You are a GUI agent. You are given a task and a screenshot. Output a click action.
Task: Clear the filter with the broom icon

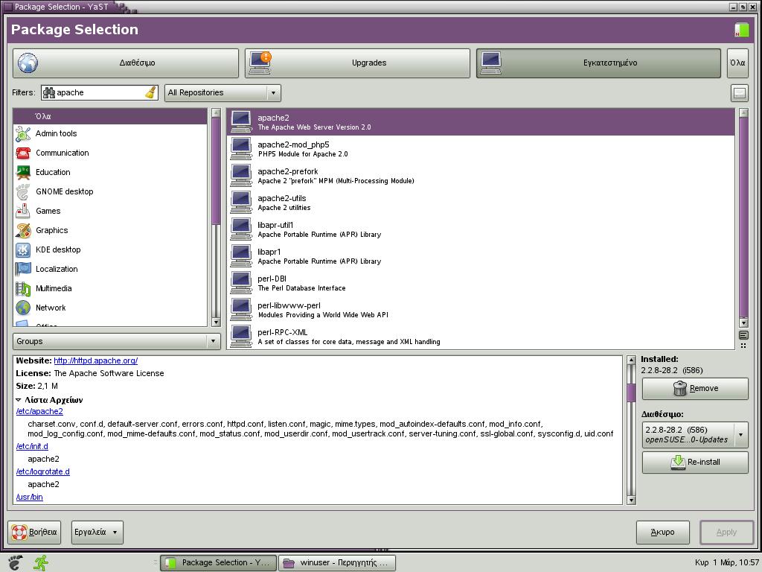(x=150, y=92)
